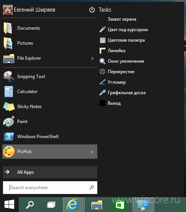186x212 pixels.
Task: Open File Explorer on the taskbar
Action: pos(97,205)
